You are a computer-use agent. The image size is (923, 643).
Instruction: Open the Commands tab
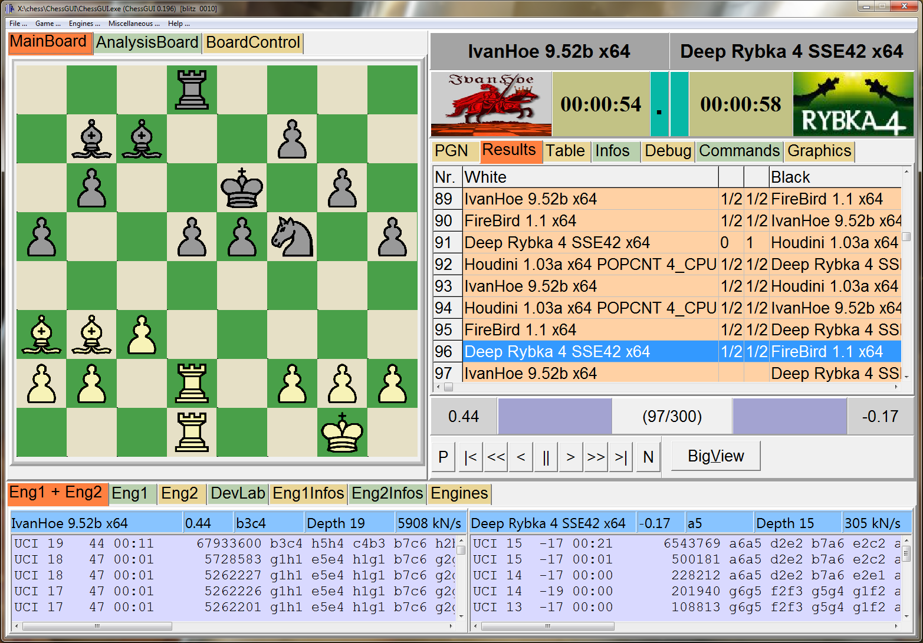[x=740, y=151]
